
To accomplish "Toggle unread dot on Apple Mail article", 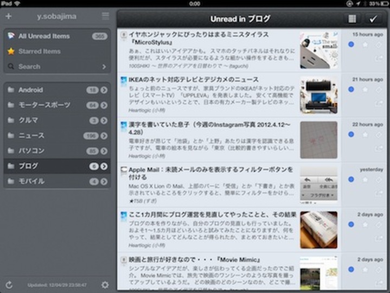I will pos(351,179).
